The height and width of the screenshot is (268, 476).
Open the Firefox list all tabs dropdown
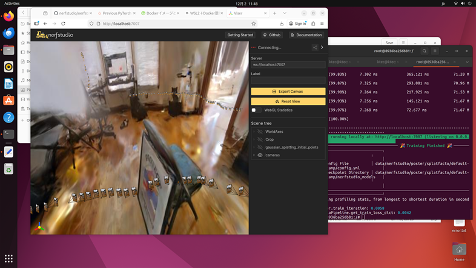click(x=285, y=13)
